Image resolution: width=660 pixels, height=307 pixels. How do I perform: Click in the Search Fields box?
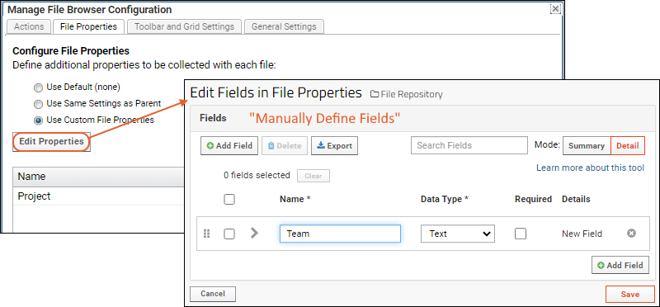coord(469,145)
